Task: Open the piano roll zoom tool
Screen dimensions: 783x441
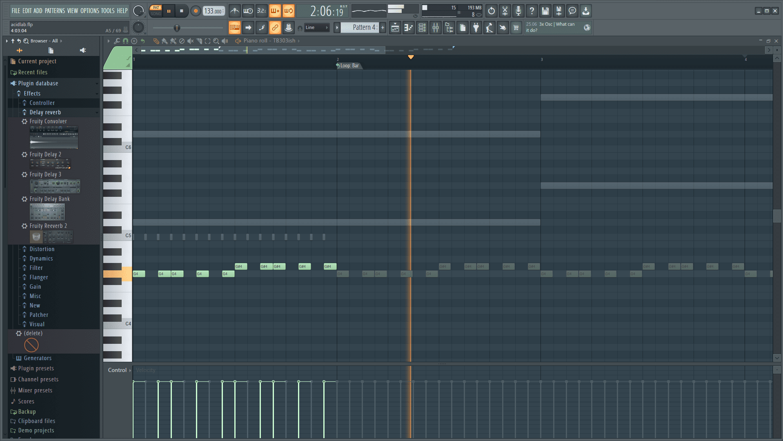Action: coord(216,41)
